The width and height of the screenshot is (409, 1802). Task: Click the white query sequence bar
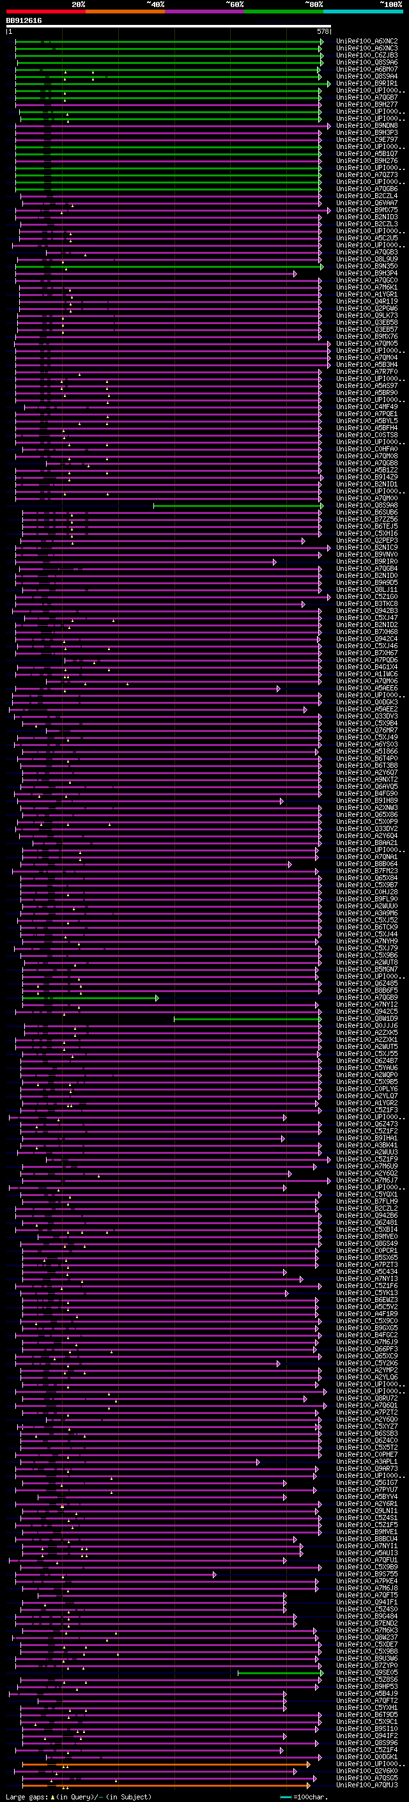[x=169, y=26]
